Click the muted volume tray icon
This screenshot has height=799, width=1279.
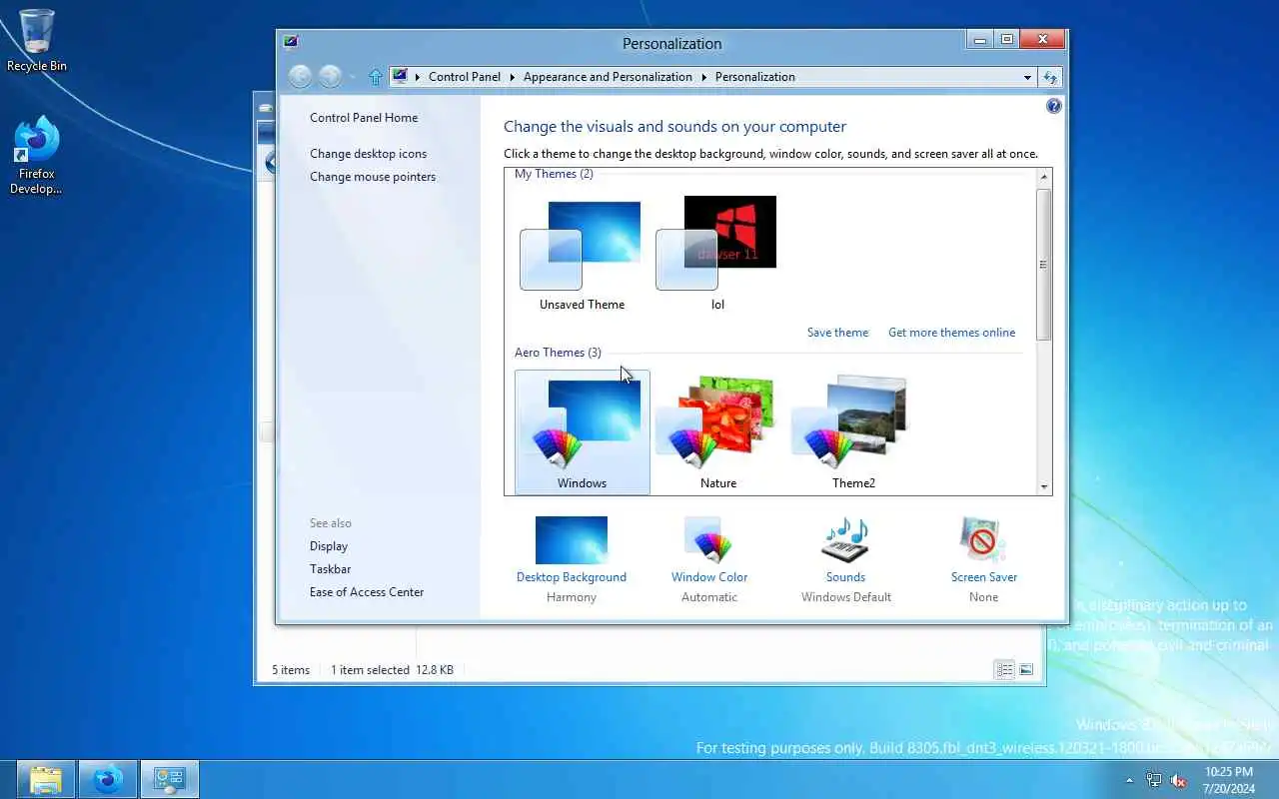pyautogui.click(x=1179, y=780)
